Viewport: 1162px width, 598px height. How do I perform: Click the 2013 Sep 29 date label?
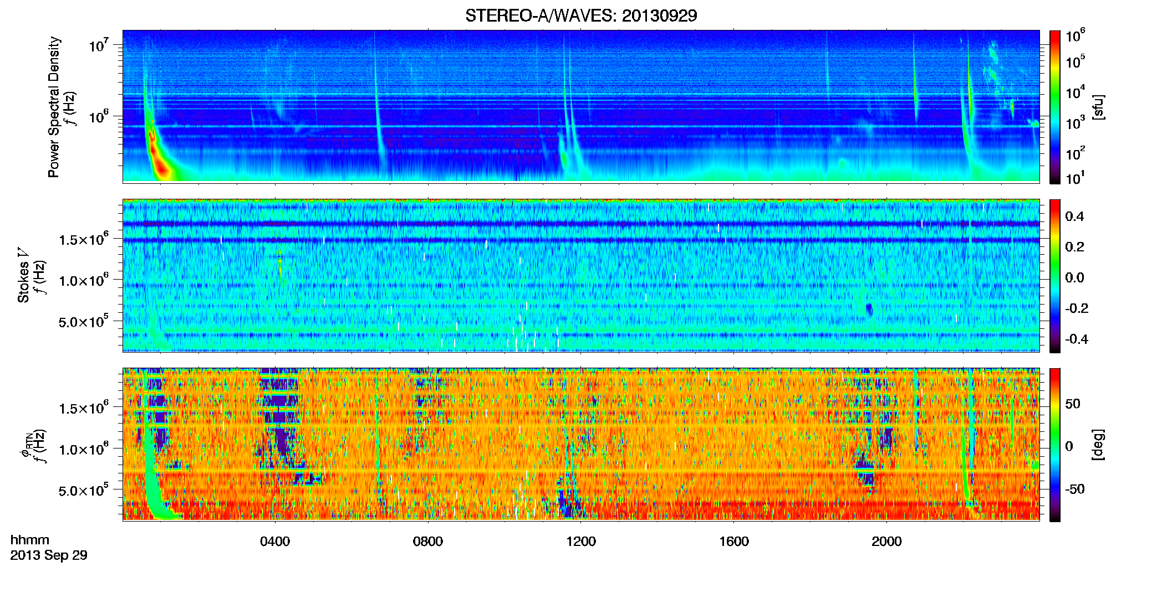(49, 555)
